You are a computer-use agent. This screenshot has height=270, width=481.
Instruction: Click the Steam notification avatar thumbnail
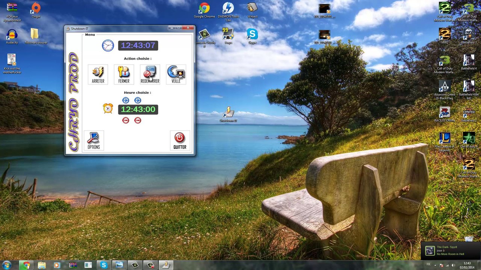click(x=430, y=251)
